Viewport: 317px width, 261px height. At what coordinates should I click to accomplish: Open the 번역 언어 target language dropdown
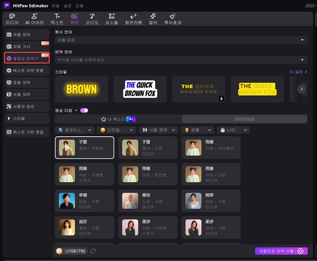point(181,60)
